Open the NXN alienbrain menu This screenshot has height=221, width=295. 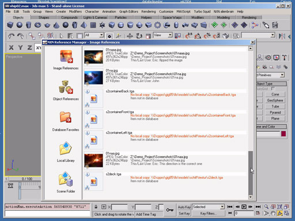pyautogui.click(x=224, y=12)
